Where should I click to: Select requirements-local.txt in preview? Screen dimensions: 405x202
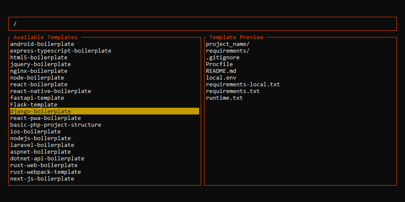243,84
